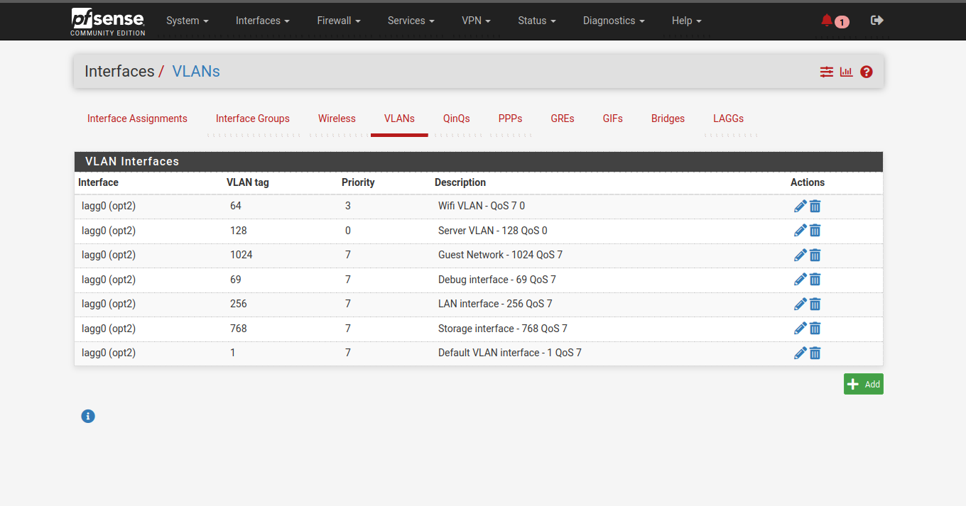Click 'Guest Network - 1024 QoS 7' description

pos(500,255)
